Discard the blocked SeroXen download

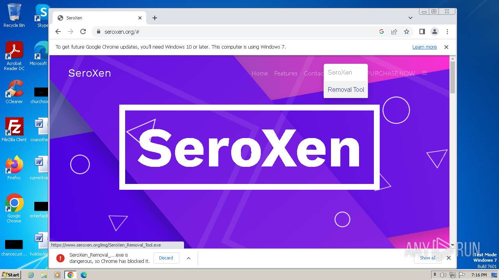[166, 258]
